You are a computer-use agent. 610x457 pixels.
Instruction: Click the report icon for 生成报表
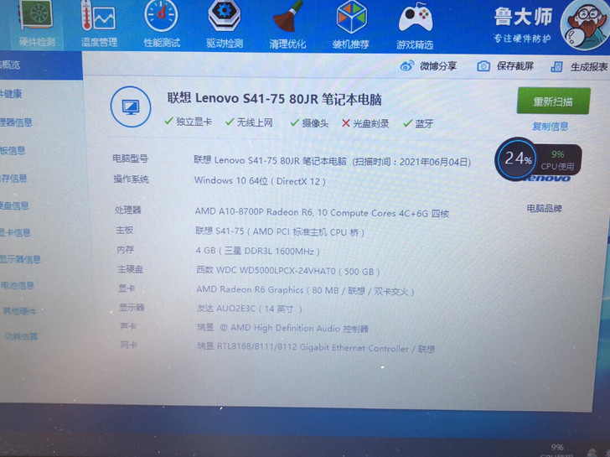coord(556,66)
